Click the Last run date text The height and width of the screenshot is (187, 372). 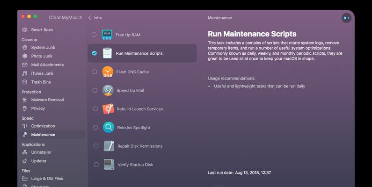[239, 173]
